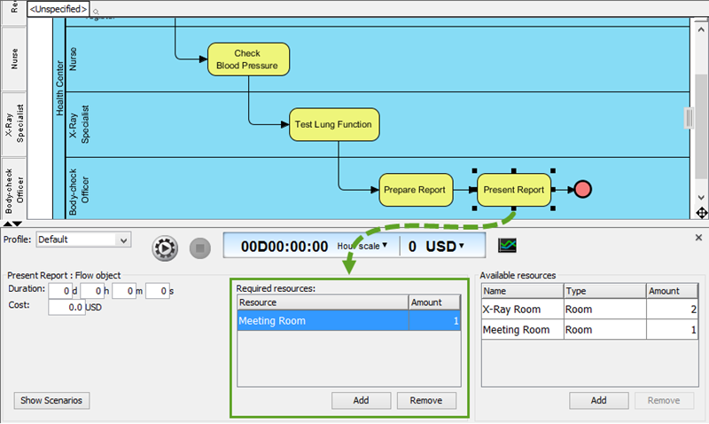This screenshot has width=709, height=424.
Task: Open the simulation chart icon
Action: 507,246
